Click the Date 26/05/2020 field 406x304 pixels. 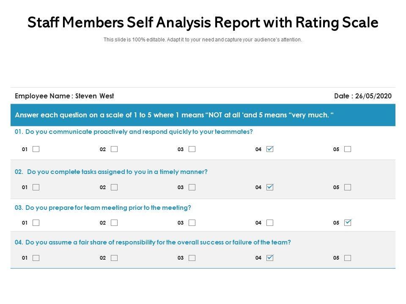point(362,96)
